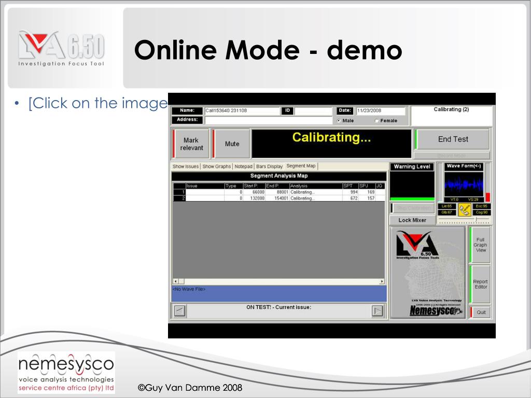Click the start position value 66000
This screenshot has height=398, width=531.
[x=258, y=192]
